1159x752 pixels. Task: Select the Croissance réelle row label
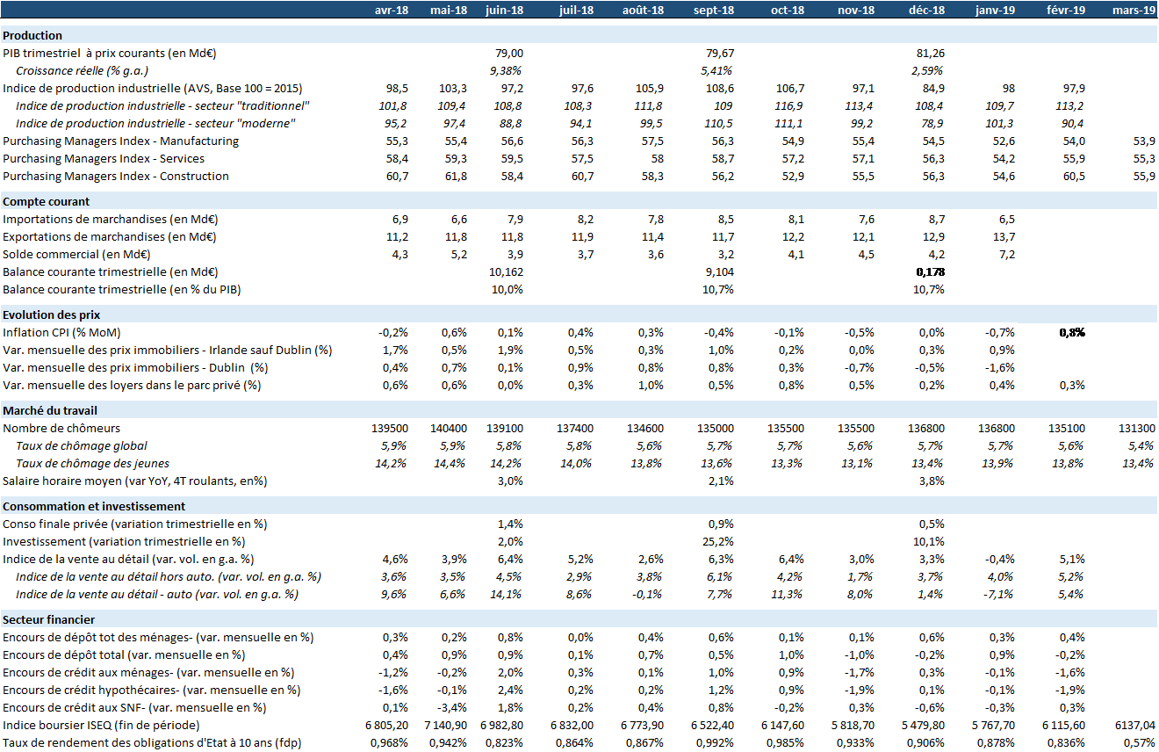click(x=82, y=71)
